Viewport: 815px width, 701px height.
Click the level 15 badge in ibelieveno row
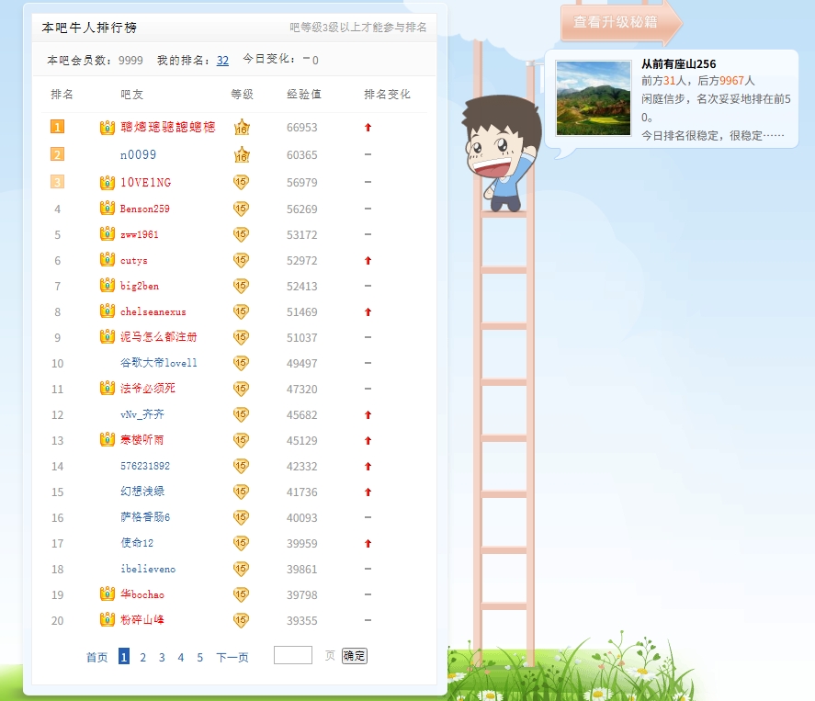coord(242,569)
